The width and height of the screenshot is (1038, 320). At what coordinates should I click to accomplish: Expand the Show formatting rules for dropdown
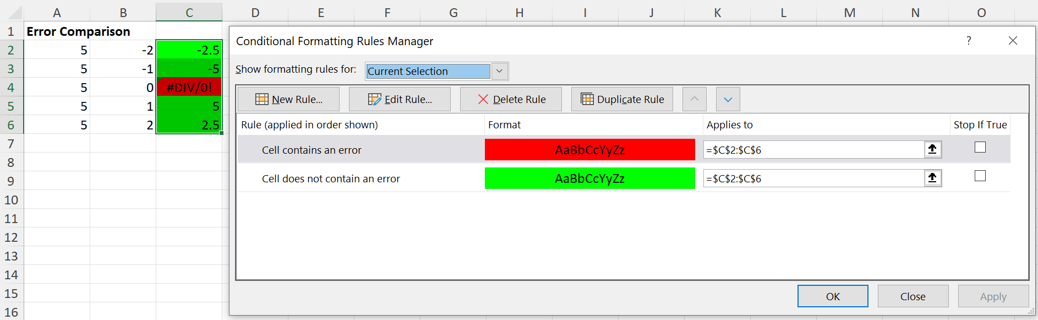tap(499, 71)
